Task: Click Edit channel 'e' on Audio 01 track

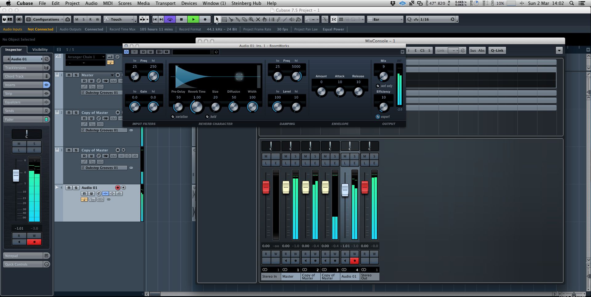Action: pos(99,193)
